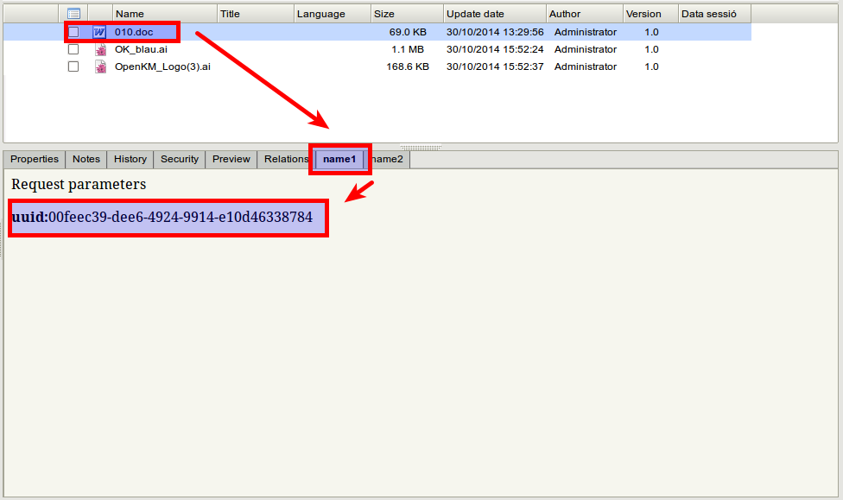This screenshot has width=843, height=500.
Task: Click the select-all icon in table header
Action: click(73, 14)
